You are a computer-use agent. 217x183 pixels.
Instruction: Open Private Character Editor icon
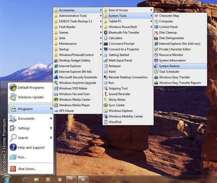[156, 49]
